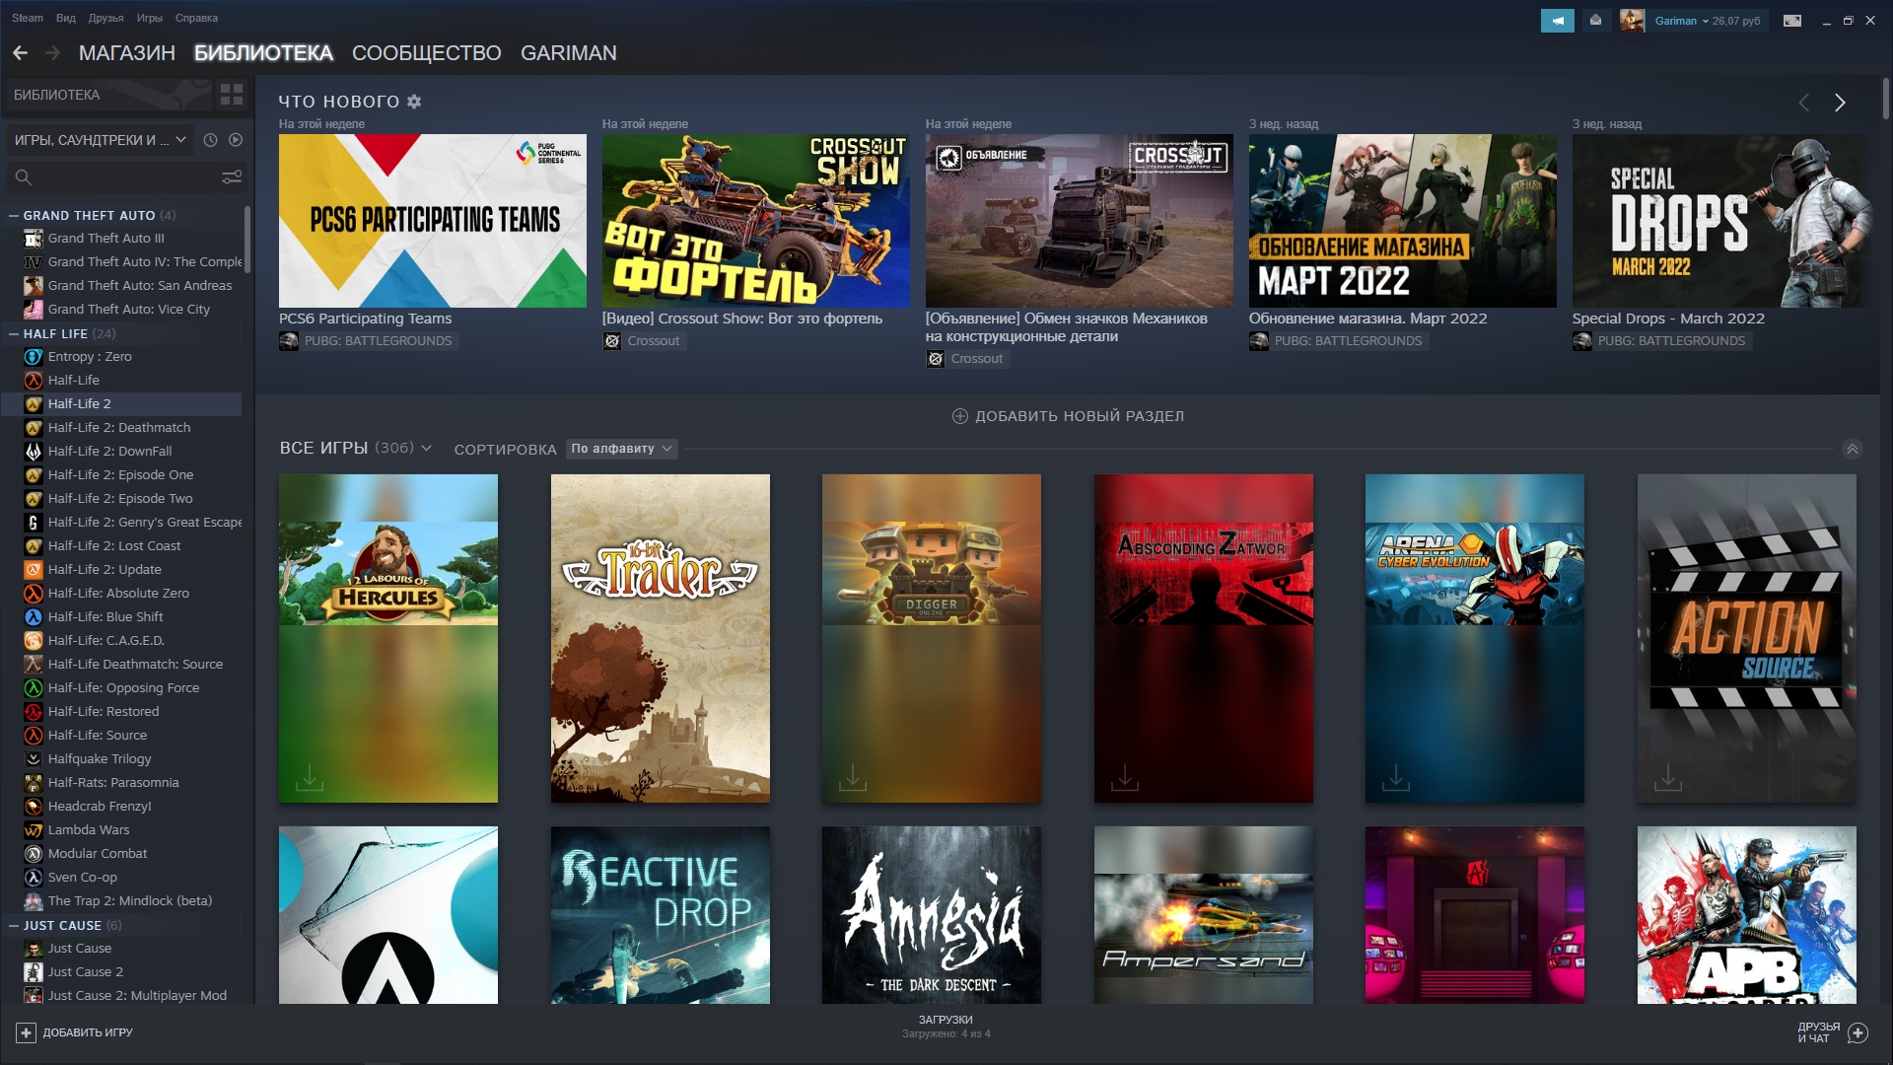Click the Add Game plus icon

click(26, 1032)
